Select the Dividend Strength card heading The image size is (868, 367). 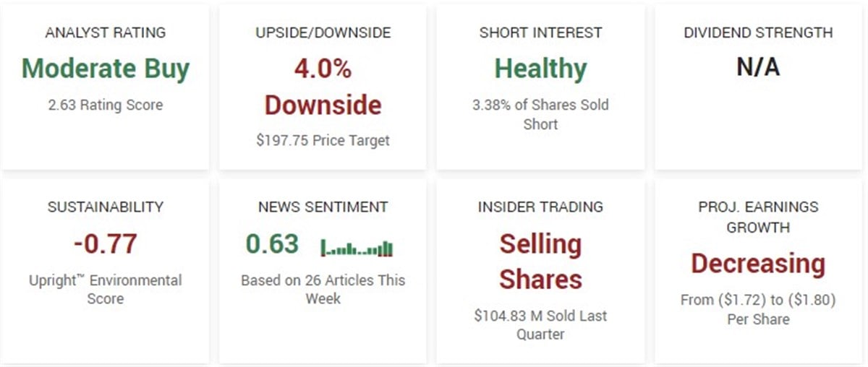point(758,33)
